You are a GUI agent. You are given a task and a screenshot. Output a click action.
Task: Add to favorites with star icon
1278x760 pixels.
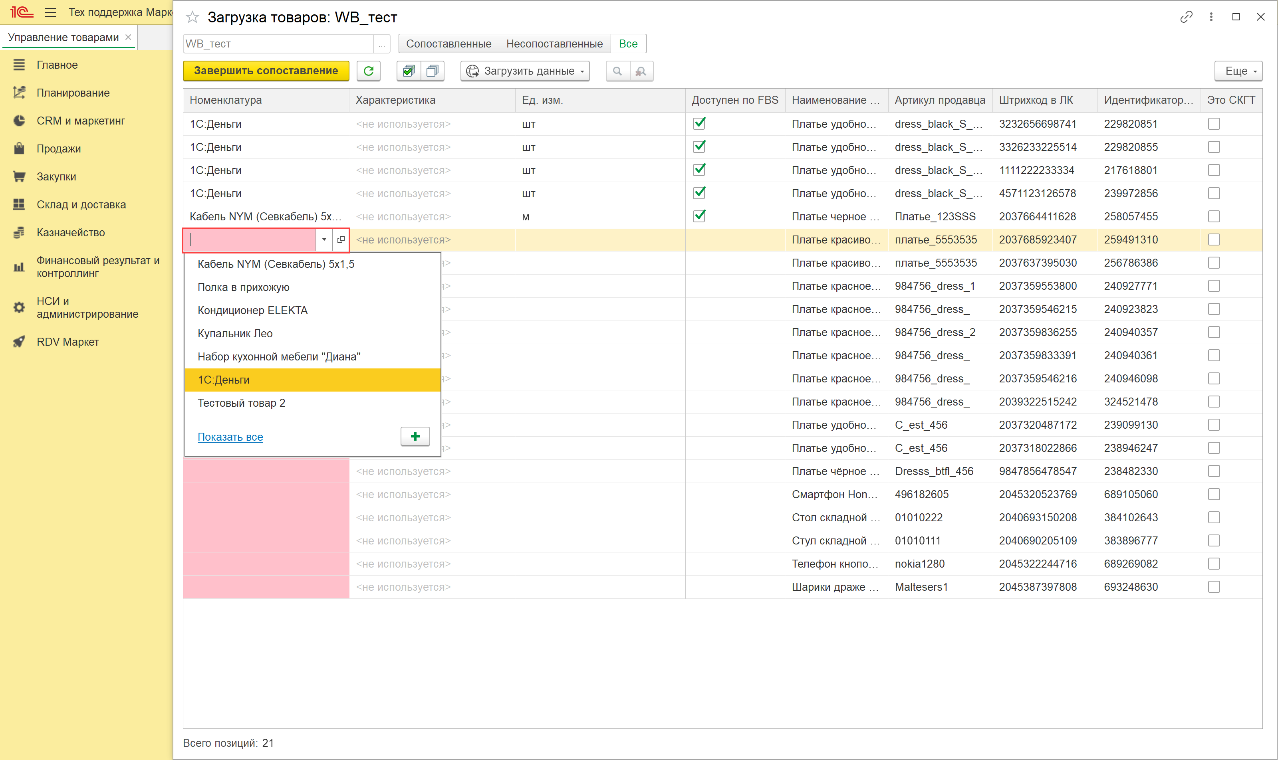192,18
